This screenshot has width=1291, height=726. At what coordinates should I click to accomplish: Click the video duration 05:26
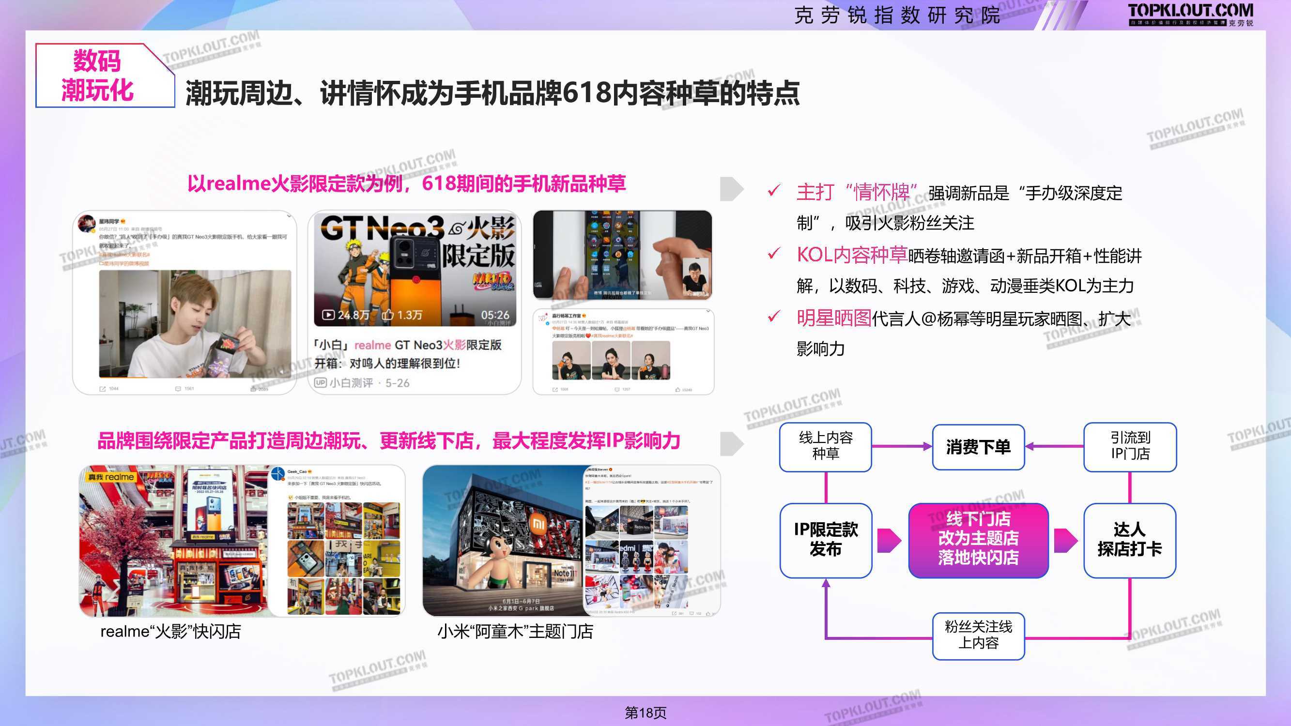tap(494, 315)
